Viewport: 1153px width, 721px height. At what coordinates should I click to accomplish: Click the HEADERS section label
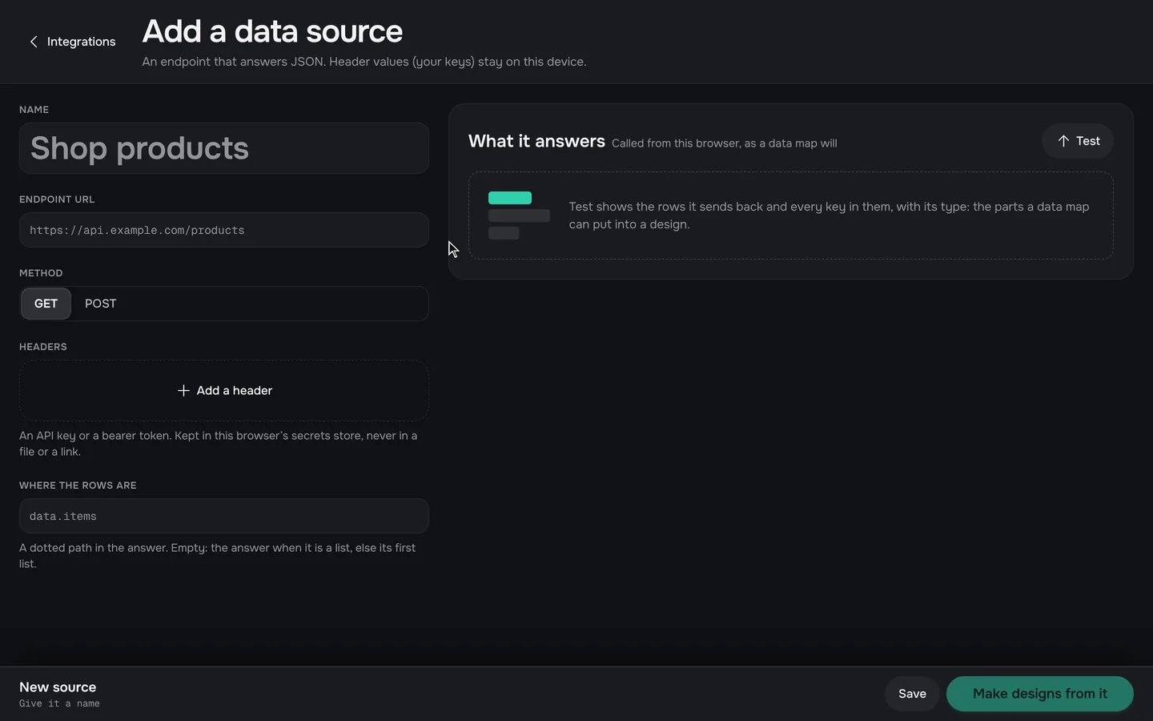point(43,347)
